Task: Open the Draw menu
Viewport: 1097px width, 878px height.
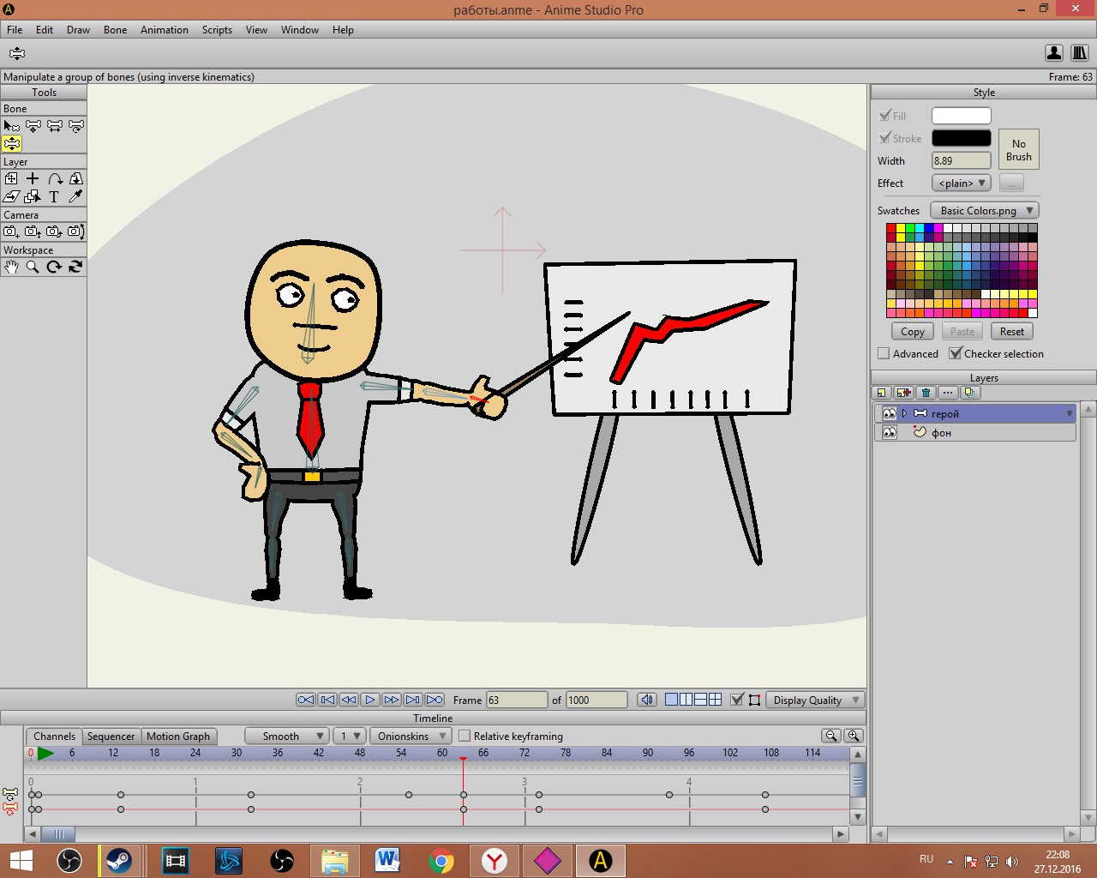Action: coord(78,29)
